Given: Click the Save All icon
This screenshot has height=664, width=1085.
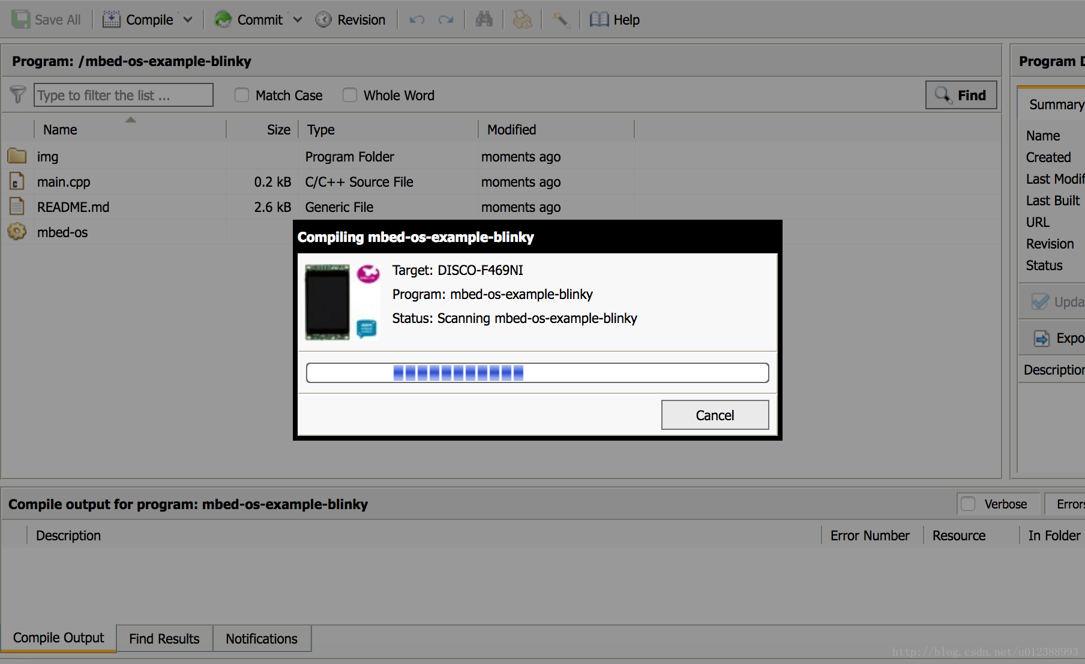Looking at the screenshot, I should 21,20.
